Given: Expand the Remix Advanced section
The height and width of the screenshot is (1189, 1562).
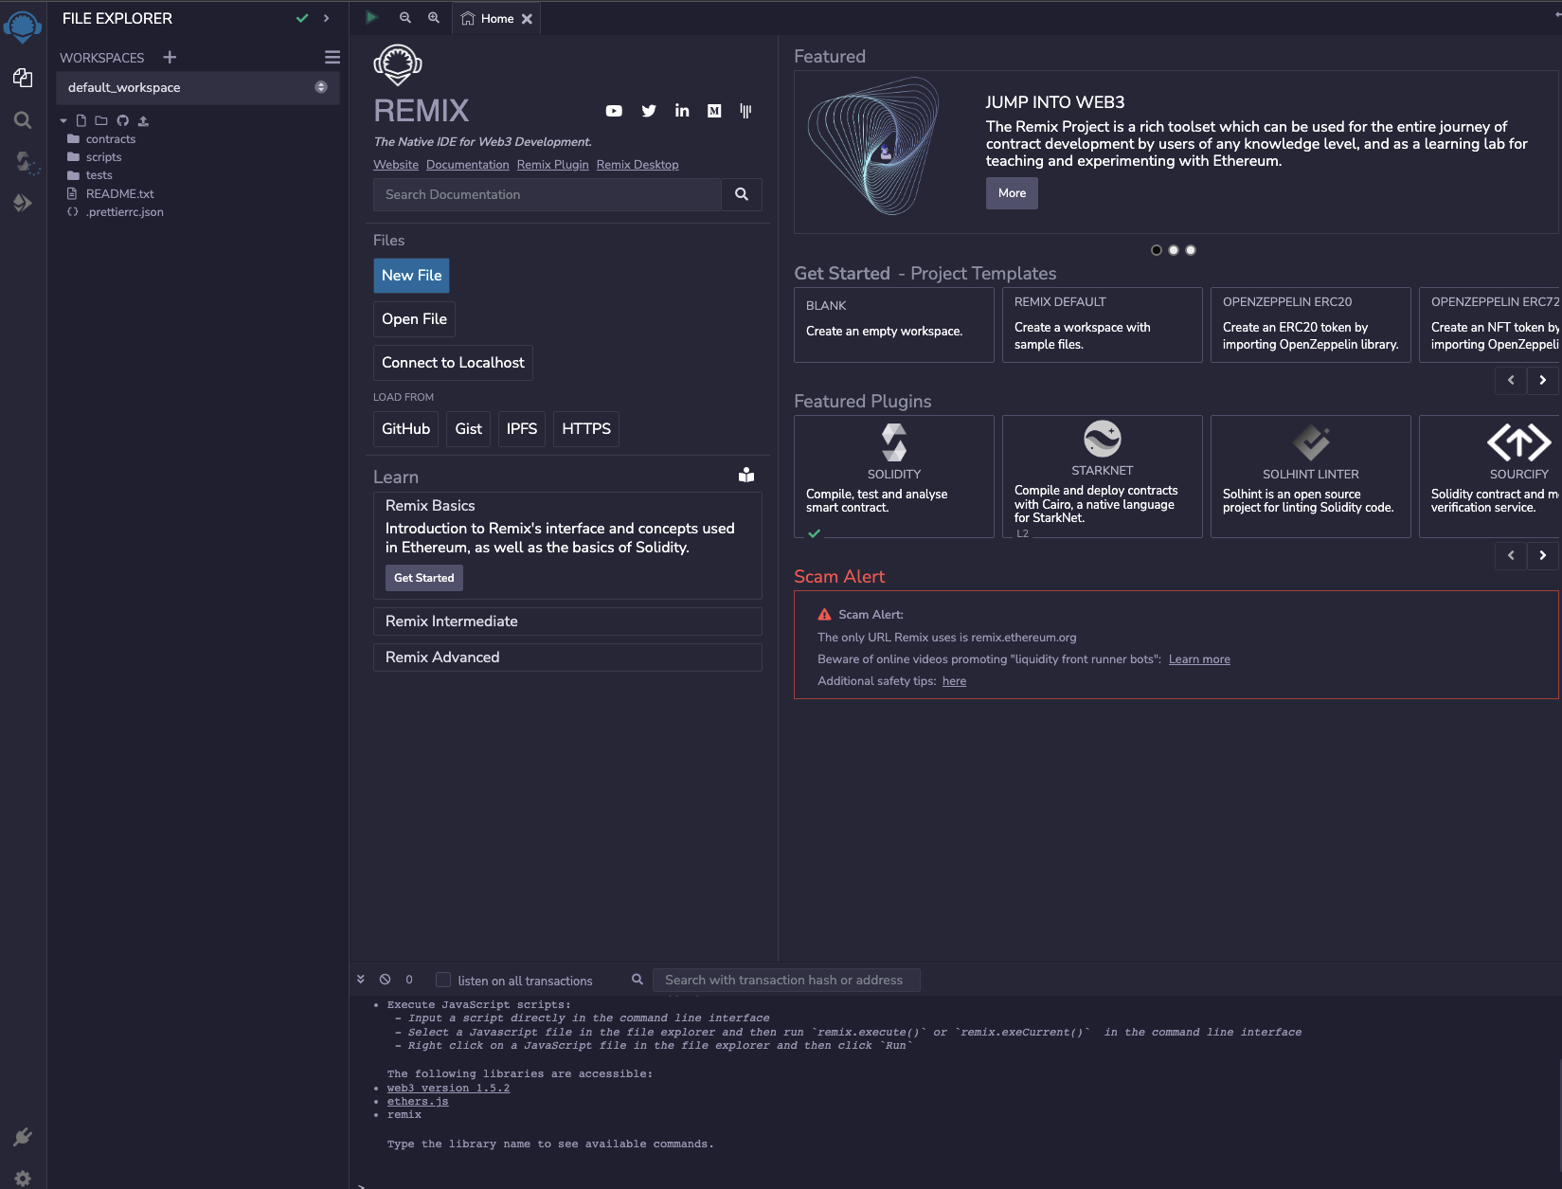Looking at the screenshot, I should pos(567,658).
